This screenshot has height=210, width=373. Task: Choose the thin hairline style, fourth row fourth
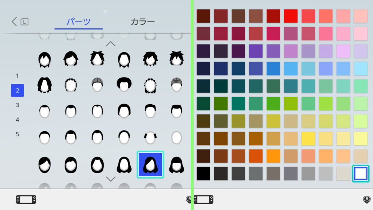click(x=124, y=137)
